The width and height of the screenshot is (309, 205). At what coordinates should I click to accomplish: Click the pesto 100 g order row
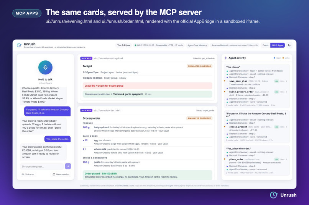147,164
